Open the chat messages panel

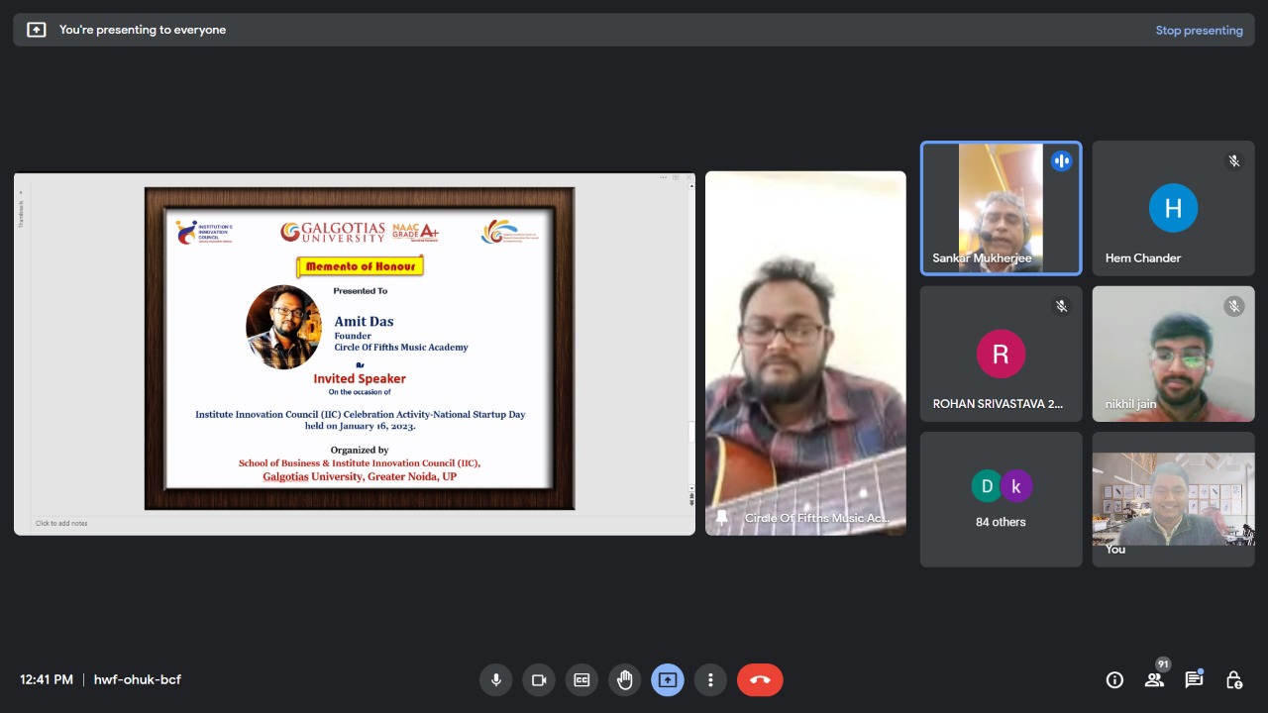tap(1194, 680)
